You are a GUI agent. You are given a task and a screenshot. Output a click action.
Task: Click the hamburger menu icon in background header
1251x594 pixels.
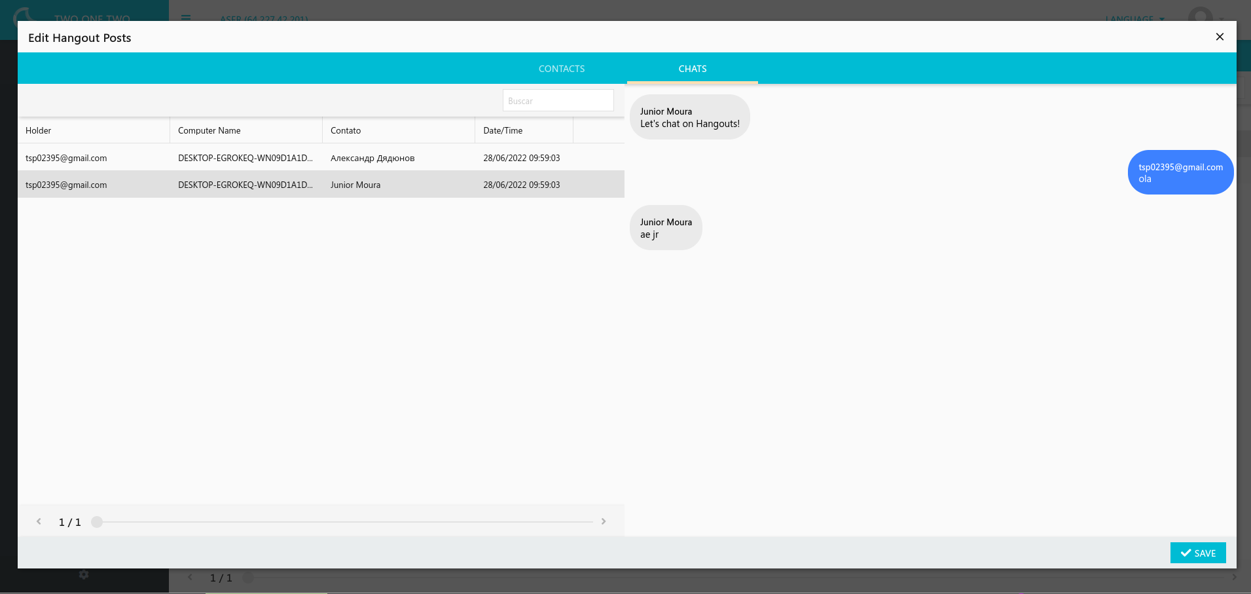(x=186, y=18)
